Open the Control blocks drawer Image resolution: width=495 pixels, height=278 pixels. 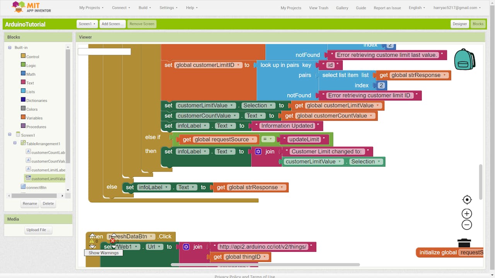(32, 57)
